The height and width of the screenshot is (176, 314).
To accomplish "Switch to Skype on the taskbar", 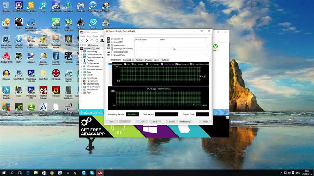I will (x=92, y=173).
